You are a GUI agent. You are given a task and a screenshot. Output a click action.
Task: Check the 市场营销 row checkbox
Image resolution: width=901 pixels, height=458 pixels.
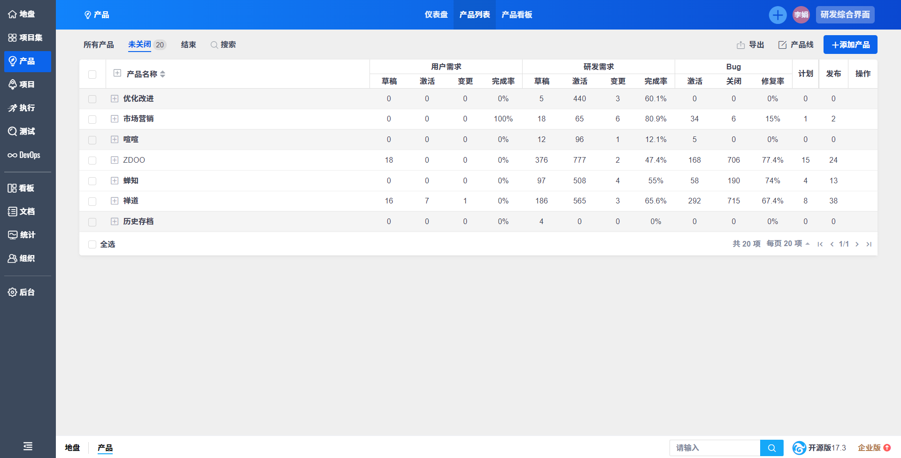(92, 120)
